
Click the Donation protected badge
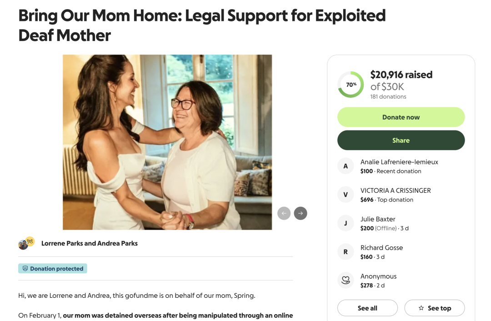click(x=53, y=269)
